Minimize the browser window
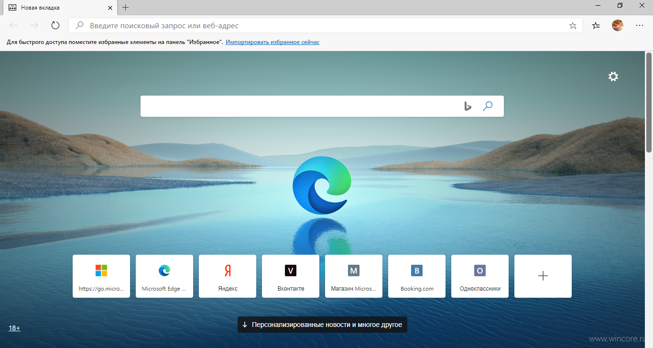This screenshot has width=653, height=348. 598,6
